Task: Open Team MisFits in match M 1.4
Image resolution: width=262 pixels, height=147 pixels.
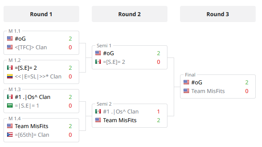Action: click(32, 126)
